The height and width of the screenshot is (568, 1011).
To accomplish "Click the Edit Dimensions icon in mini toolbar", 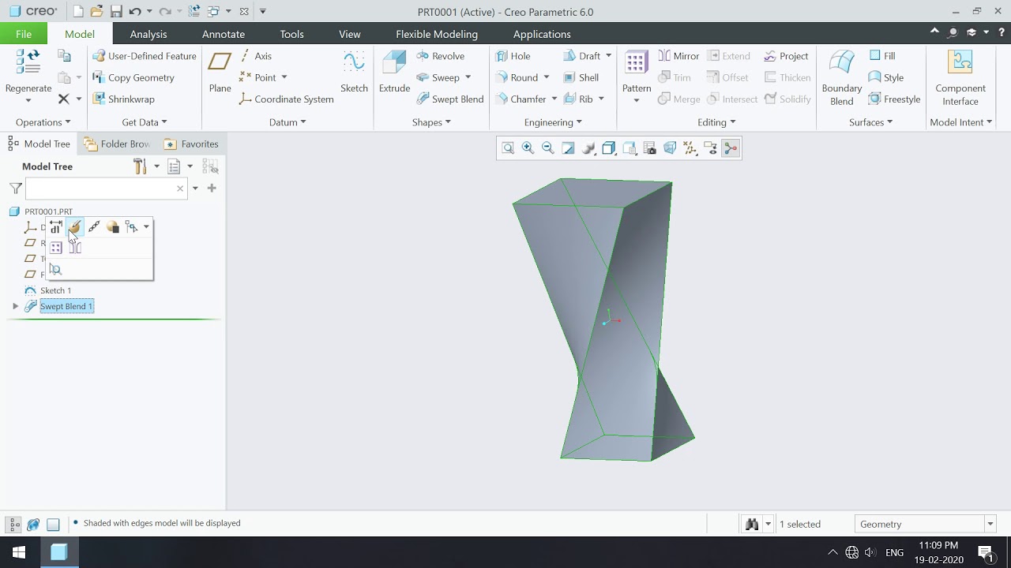I will [55, 227].
